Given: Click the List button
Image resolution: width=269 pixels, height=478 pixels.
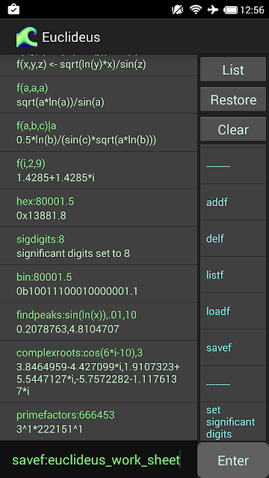Looking at the screenshot, I should [x=233, y=69].
